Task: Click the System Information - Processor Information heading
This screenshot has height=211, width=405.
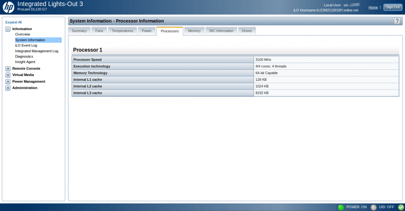Action: (x=117, y=21)
